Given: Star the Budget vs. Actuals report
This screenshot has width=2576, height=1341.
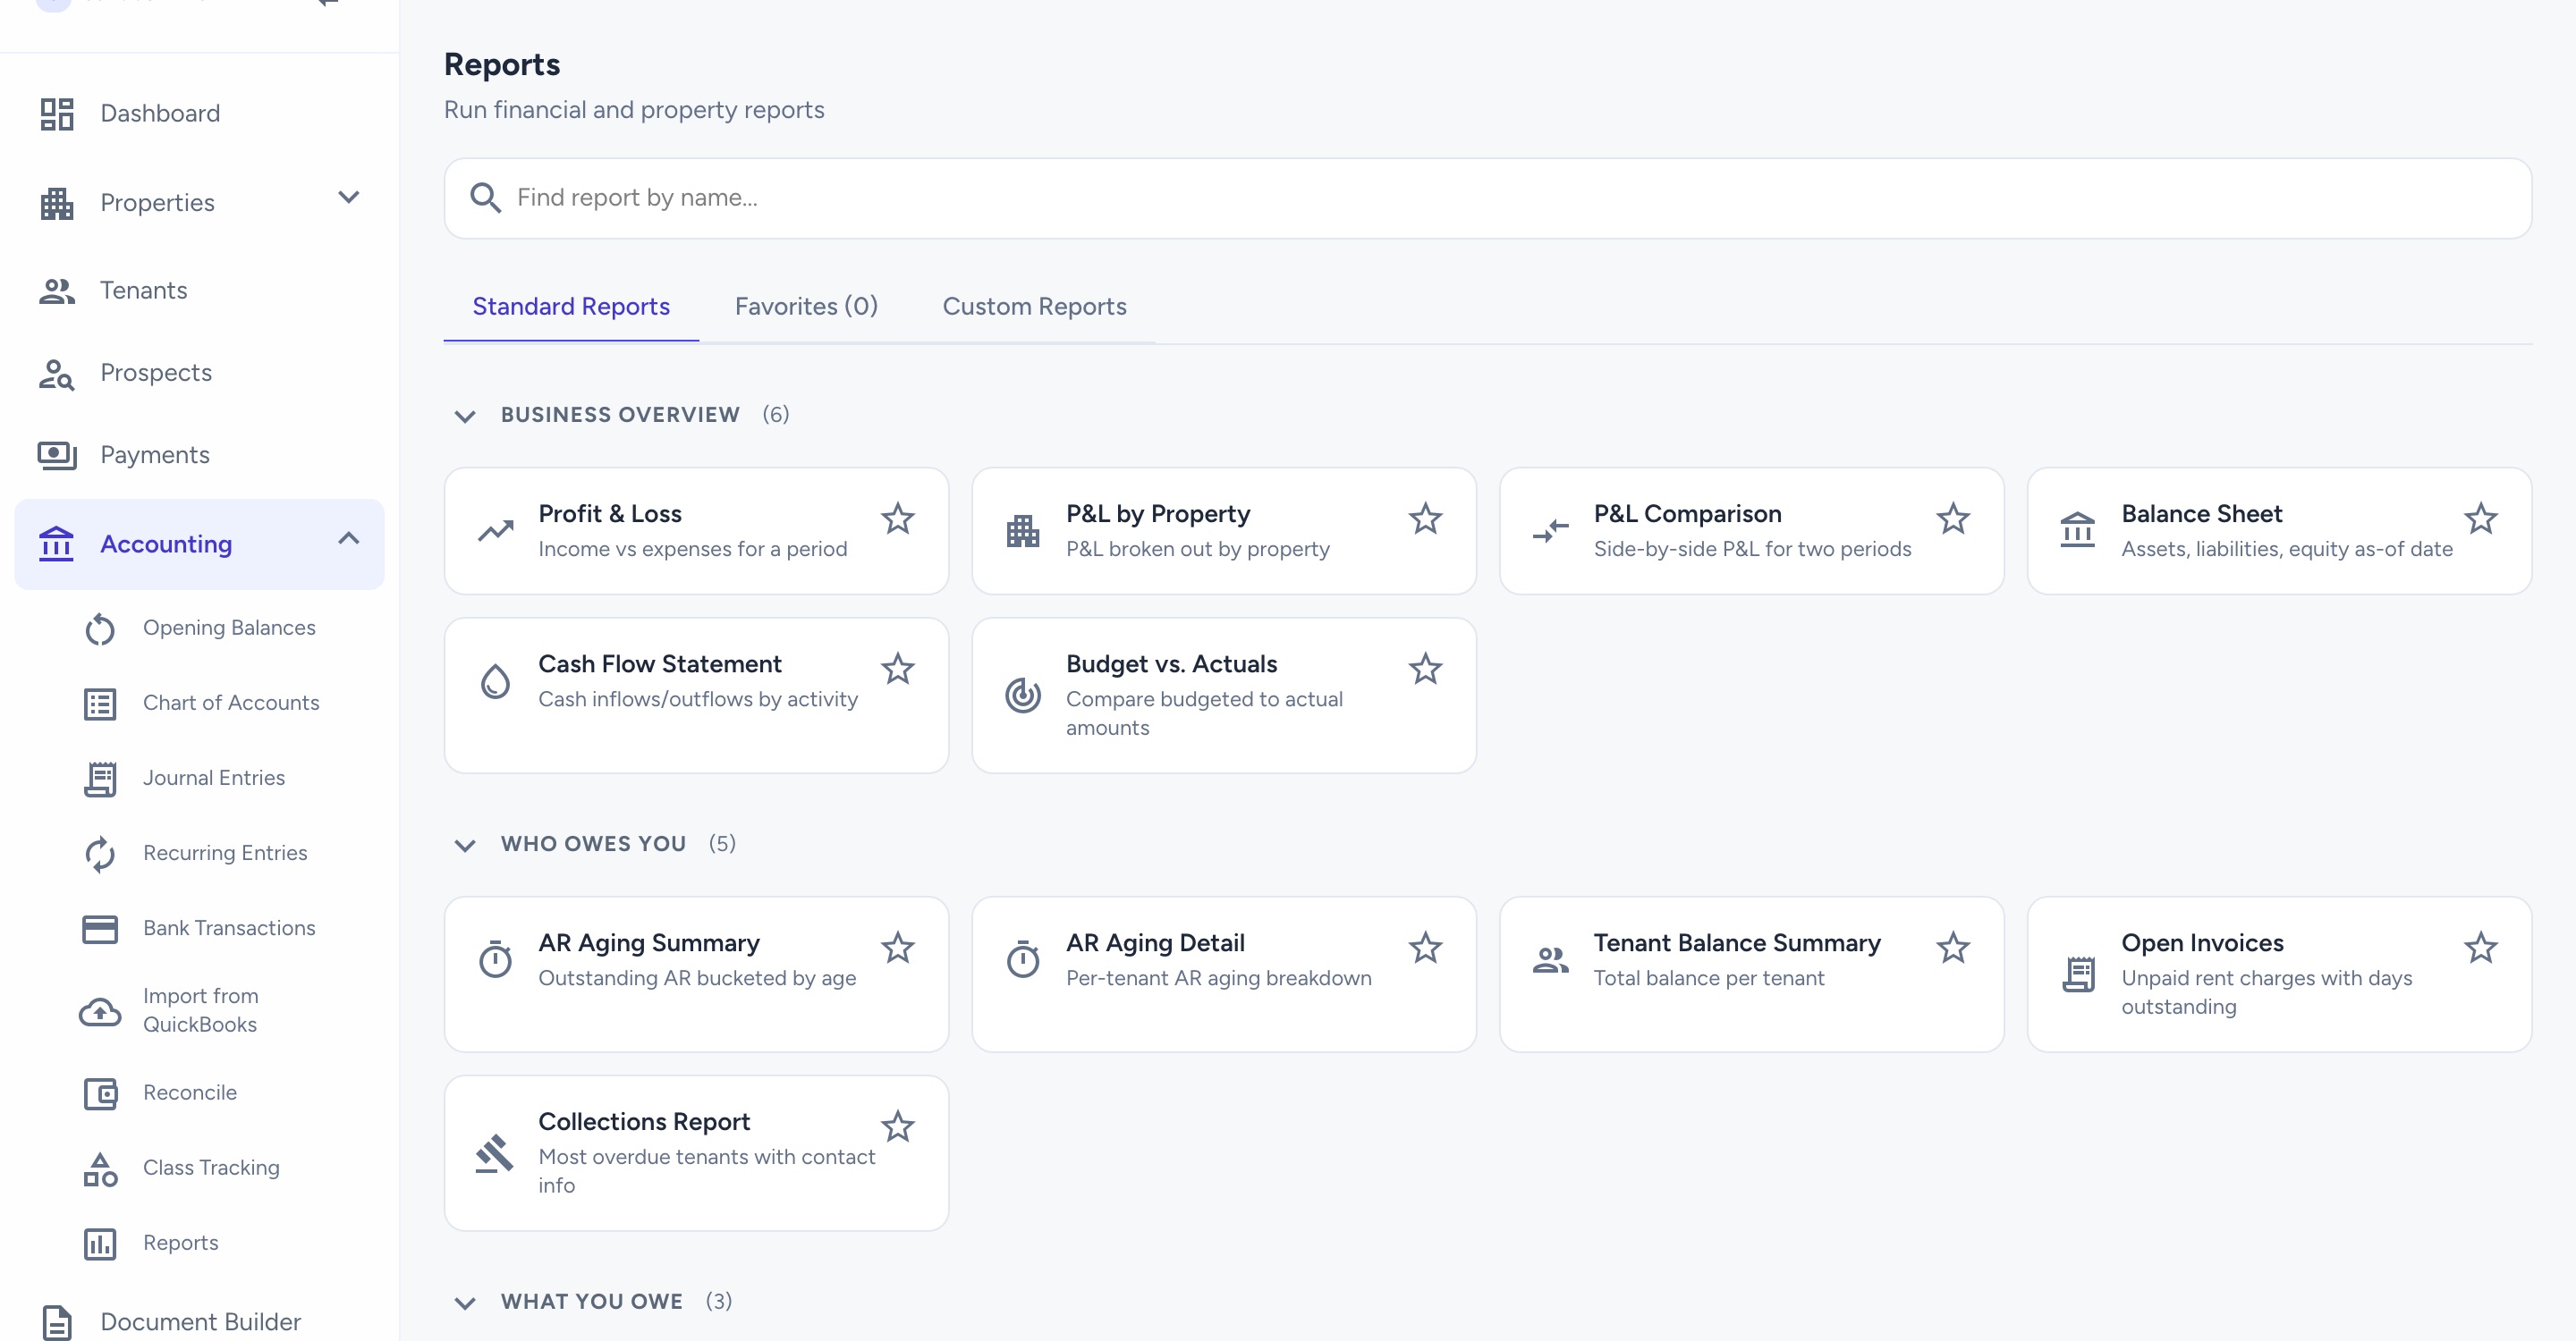Looking at the screenshot, I should (x=1426, y=669).
